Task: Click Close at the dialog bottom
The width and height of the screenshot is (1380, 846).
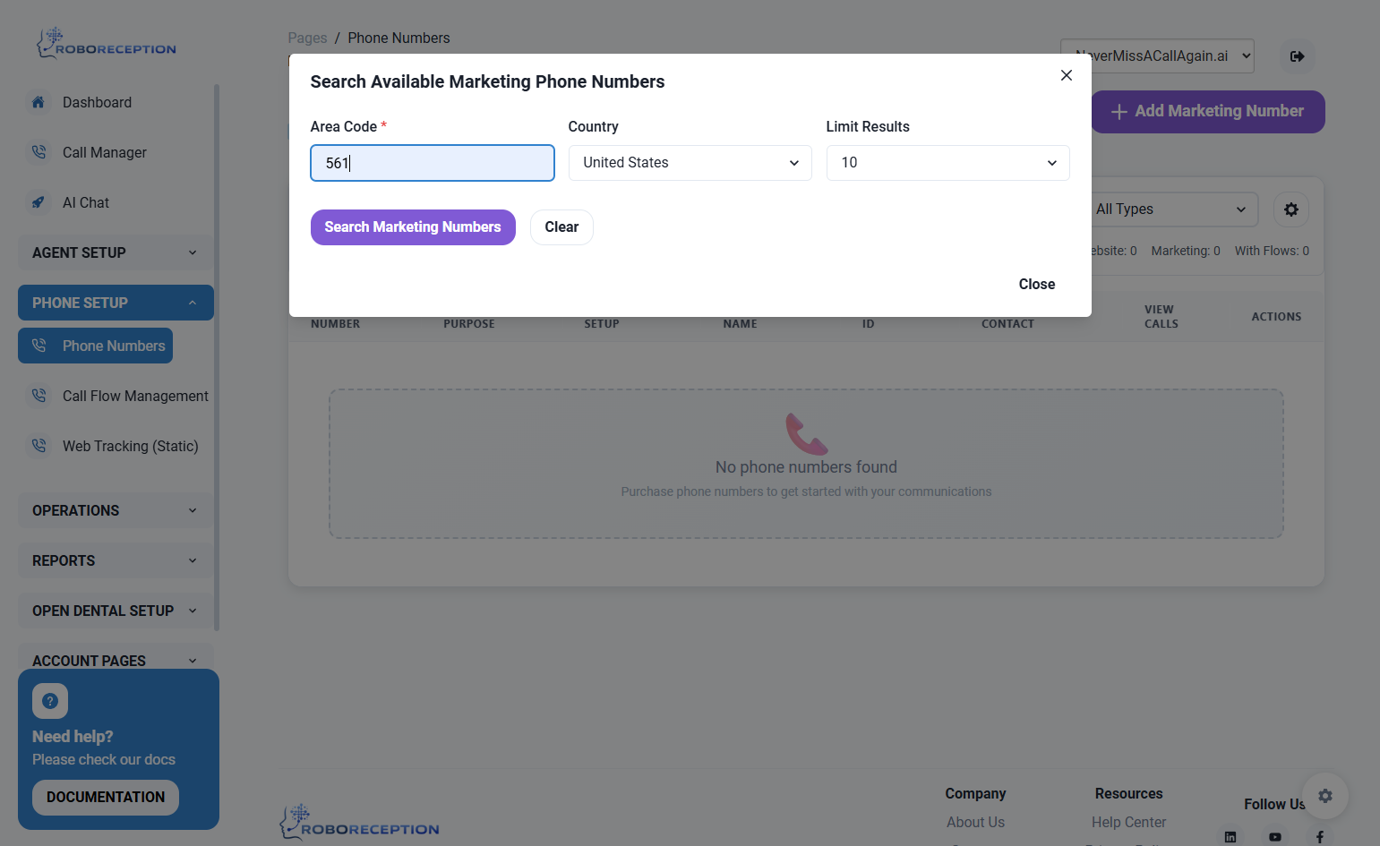Action: point(1037,285)
